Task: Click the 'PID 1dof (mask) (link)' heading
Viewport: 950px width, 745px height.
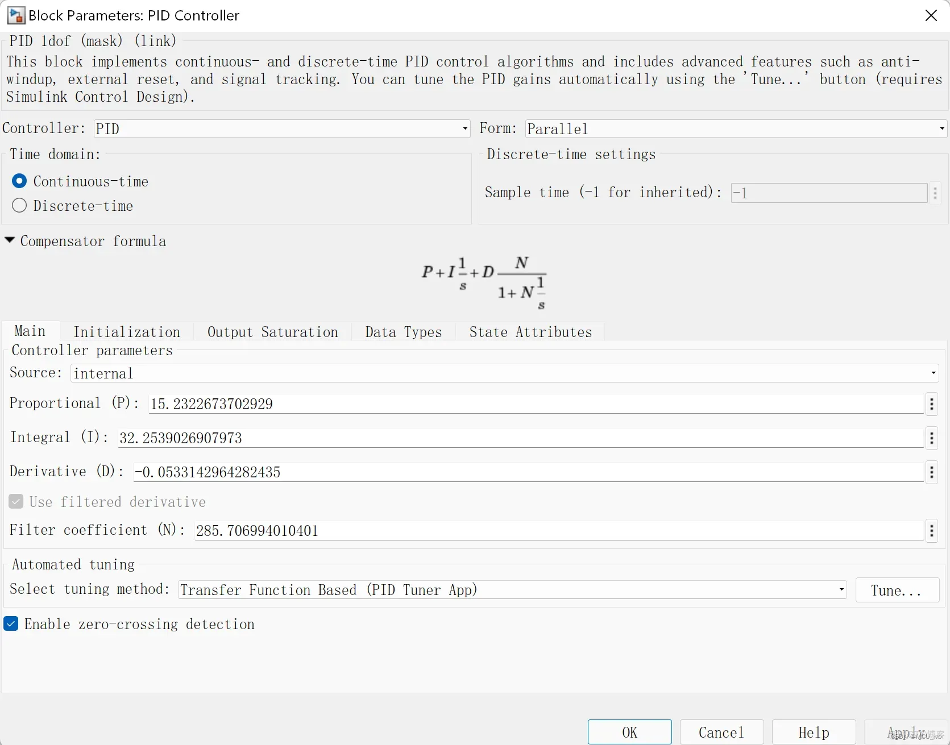Action: tap(93, 41)
